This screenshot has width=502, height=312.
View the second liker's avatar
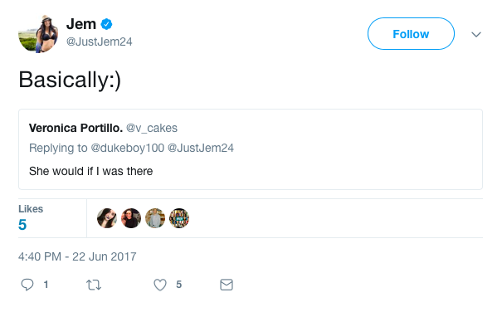[131, 218]
